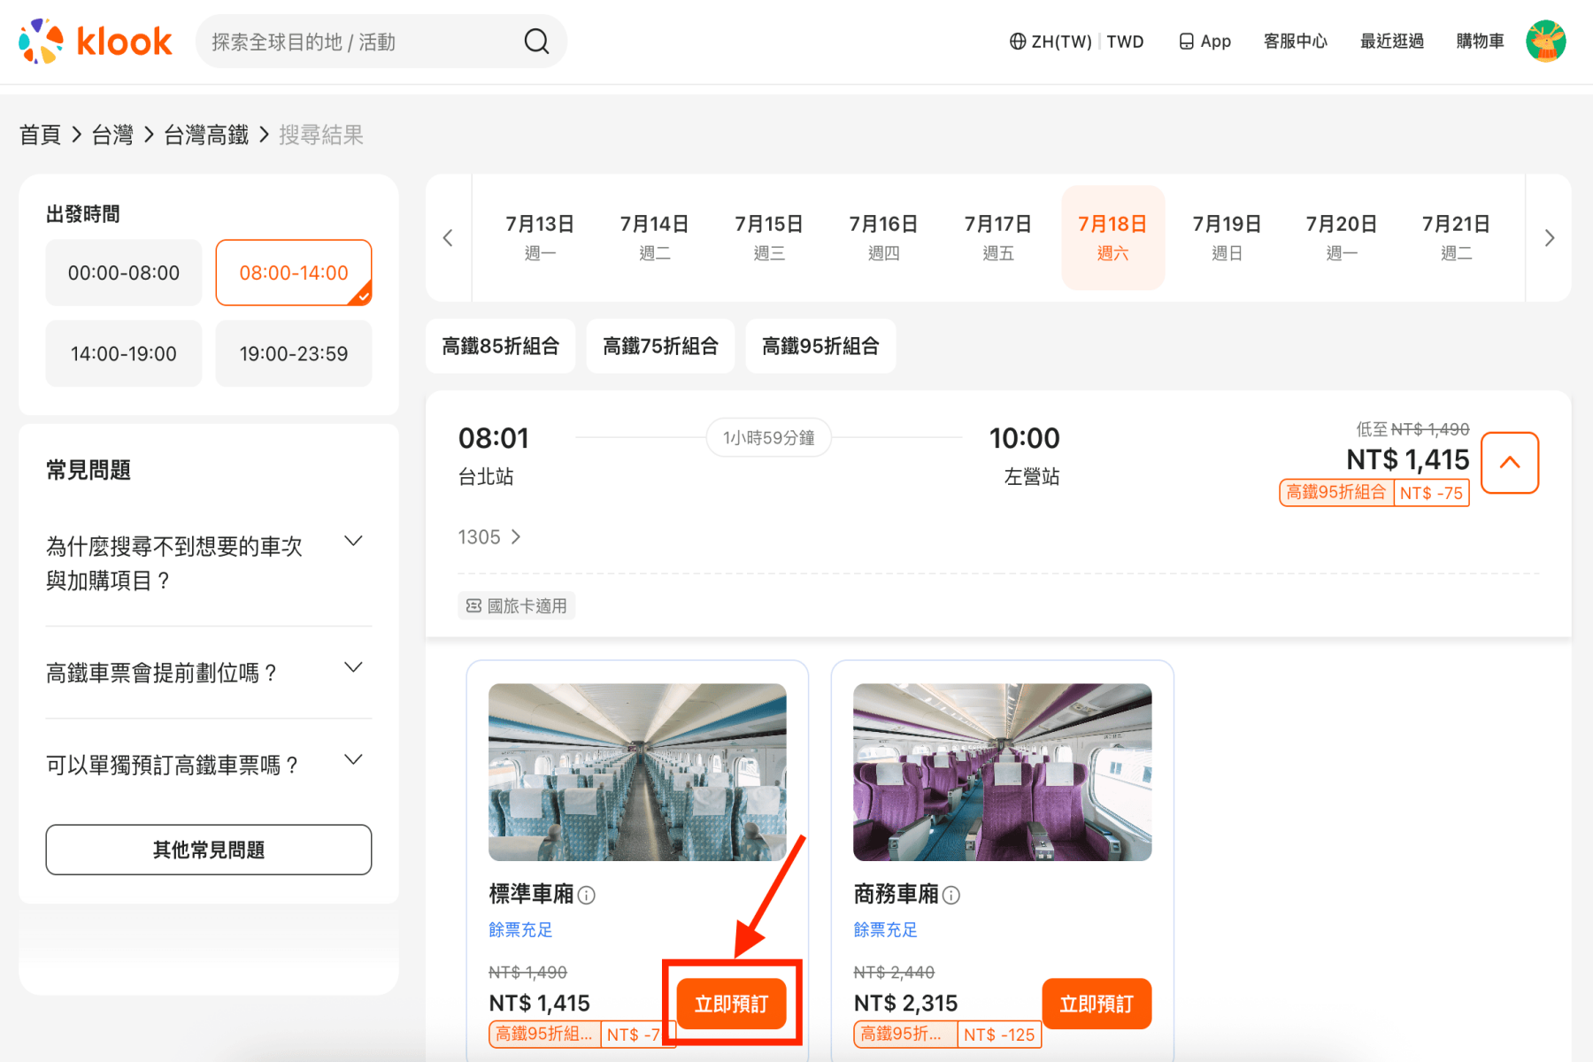Open the user profile avatar

coord(1546,42)
